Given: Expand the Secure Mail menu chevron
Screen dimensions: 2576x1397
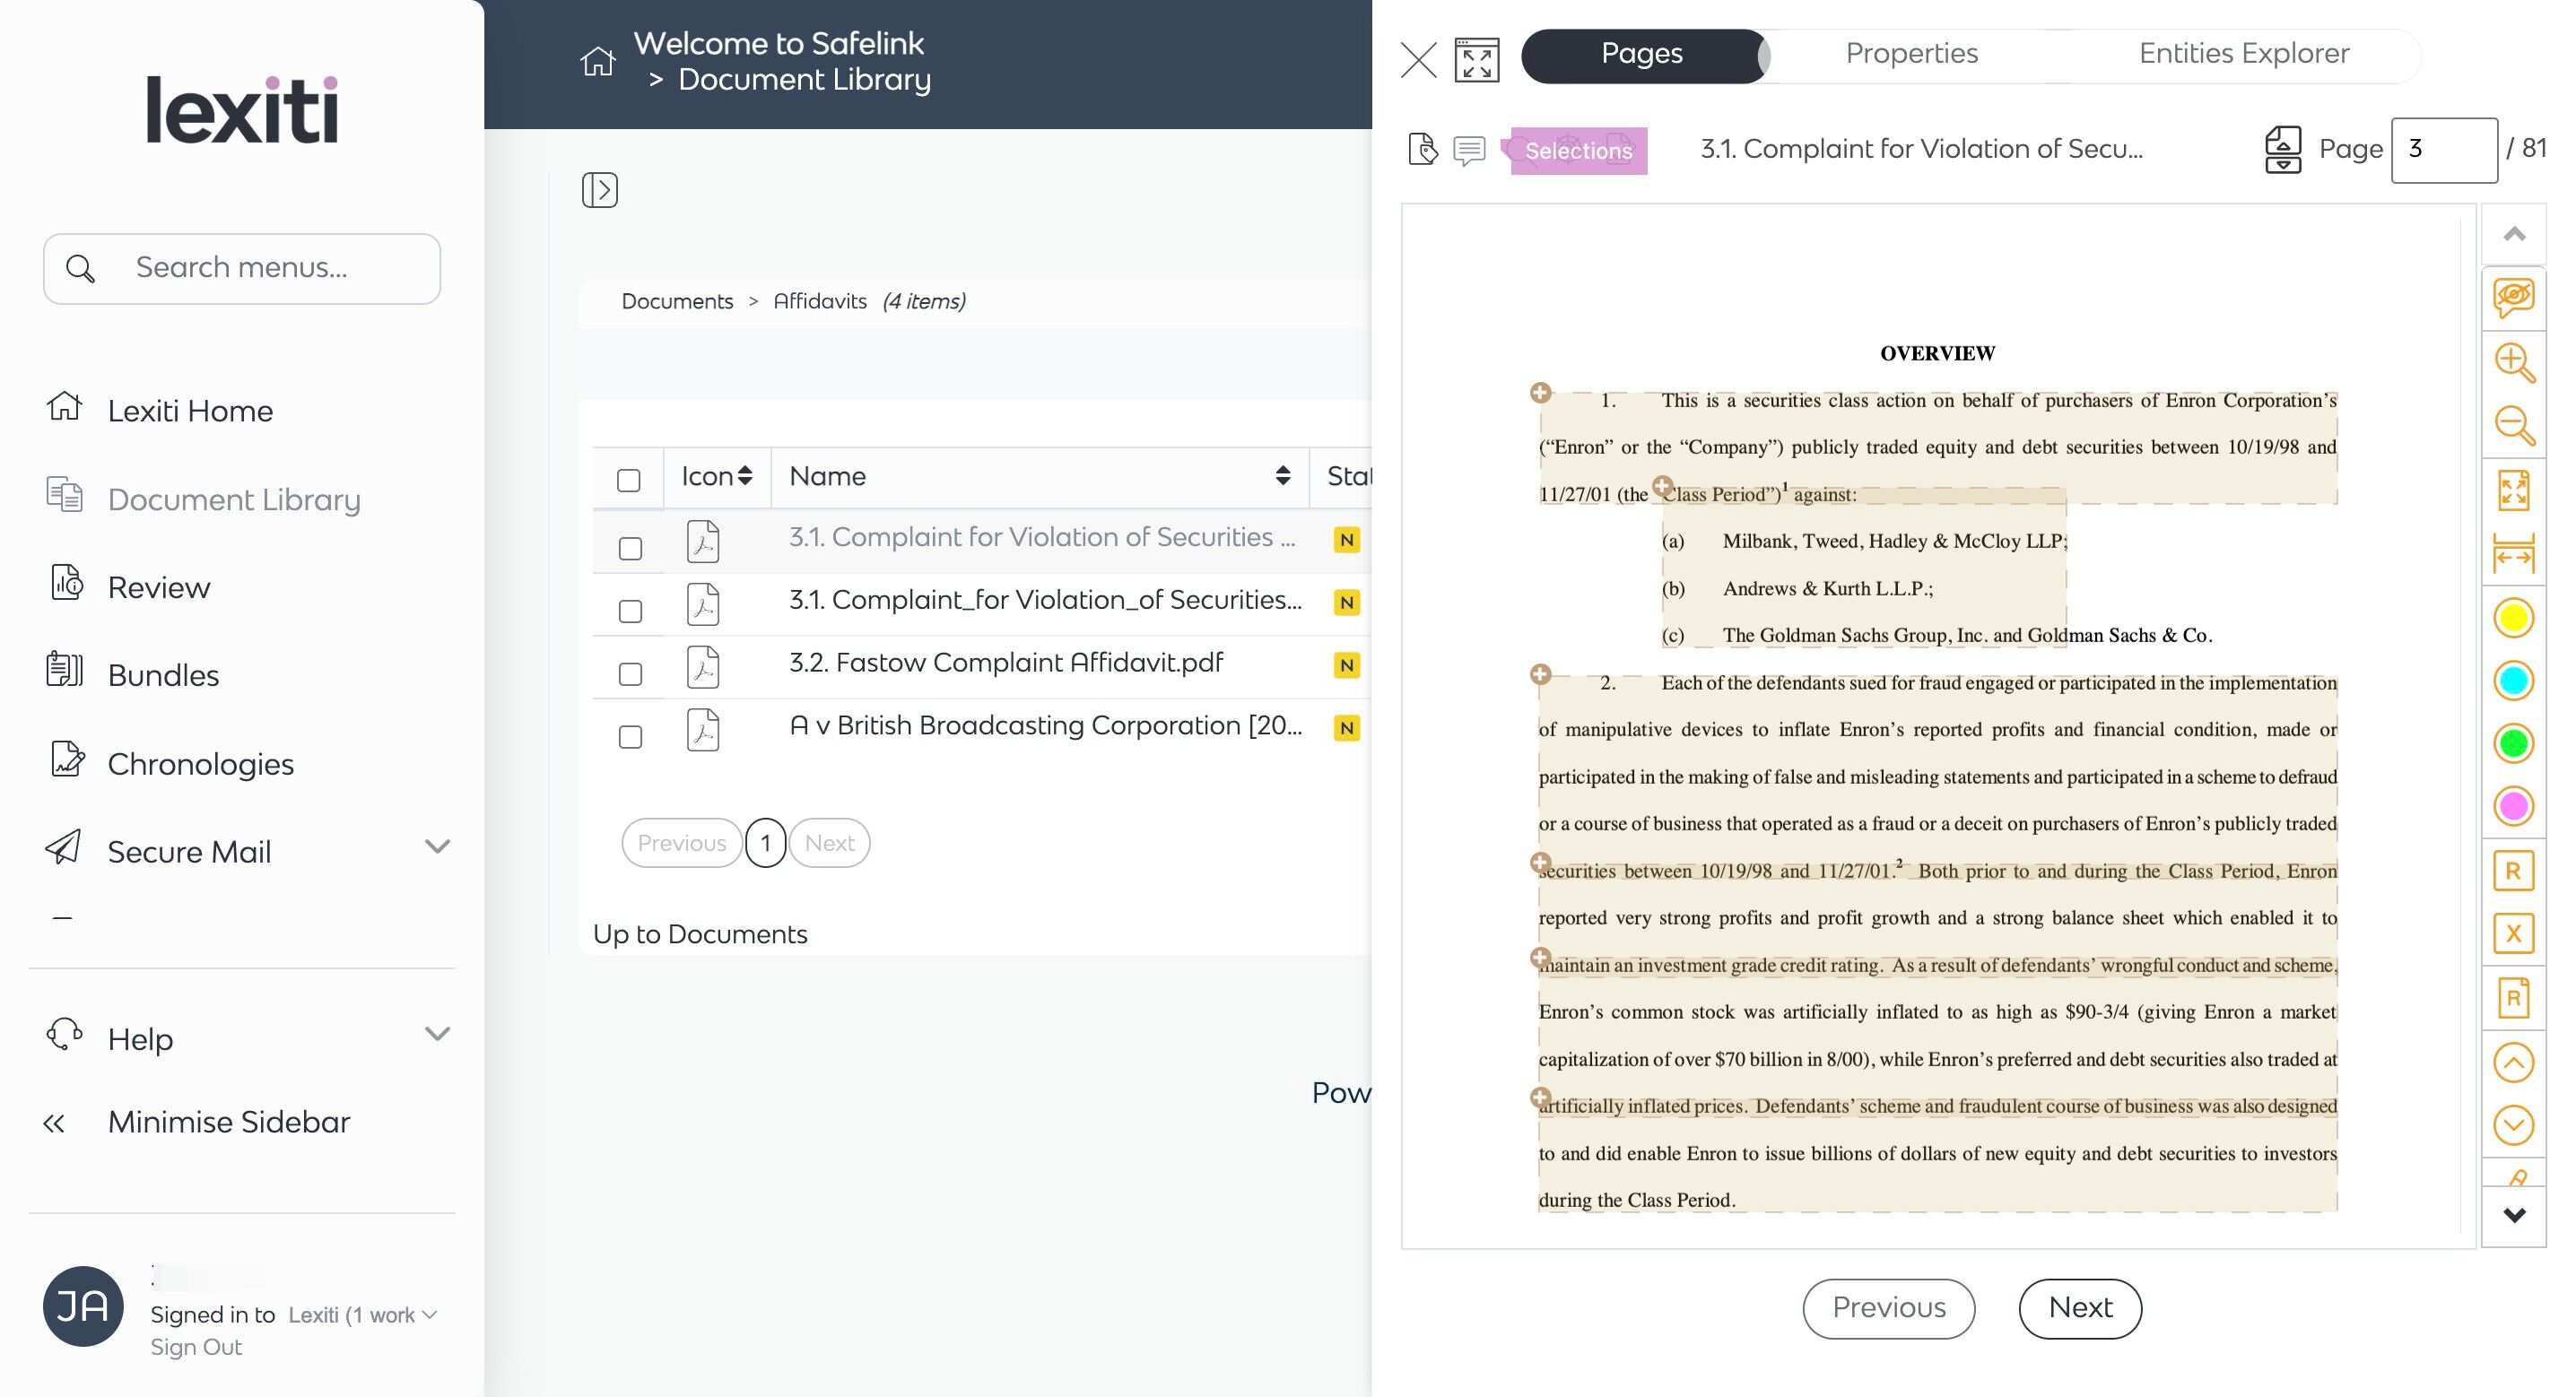Looking at the screenshot, I should click(x=437, y=847).
